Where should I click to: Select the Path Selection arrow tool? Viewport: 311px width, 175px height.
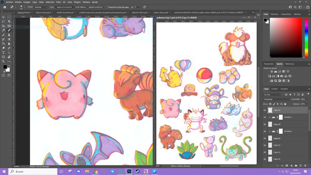click(9, 53)
